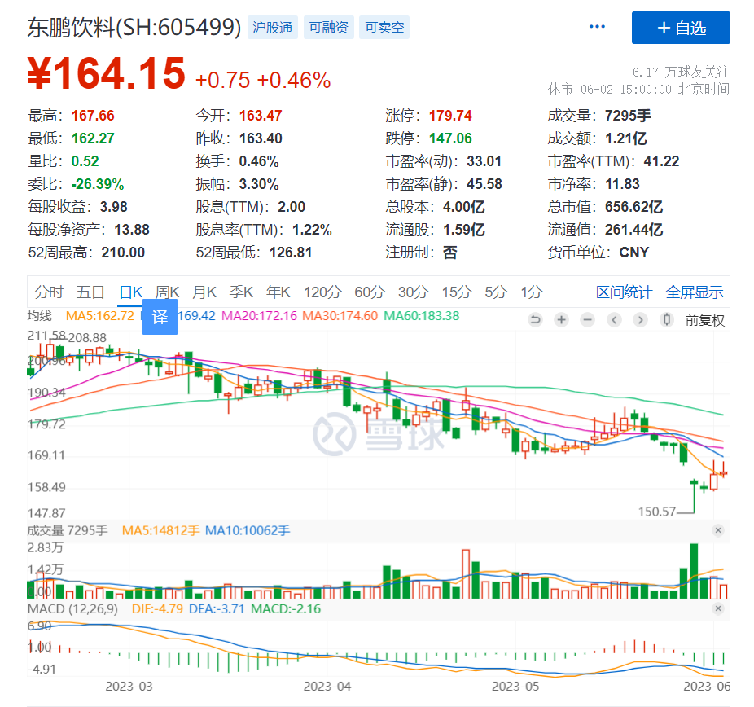Screen dimensions: 754x707
Task: Click the current price ¥164.15
Action: tap(107, 73)
